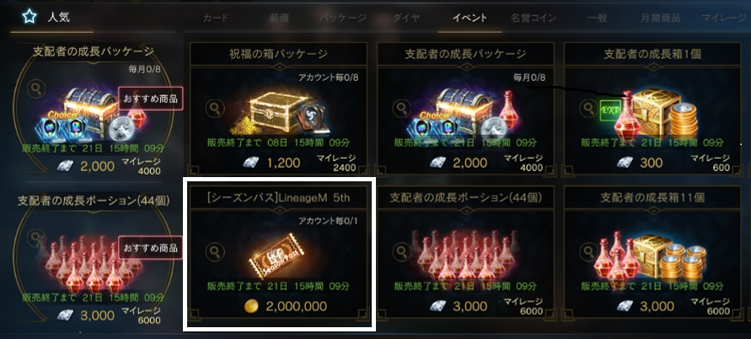Switch to the 名誉コイン tab

point(534,19)
